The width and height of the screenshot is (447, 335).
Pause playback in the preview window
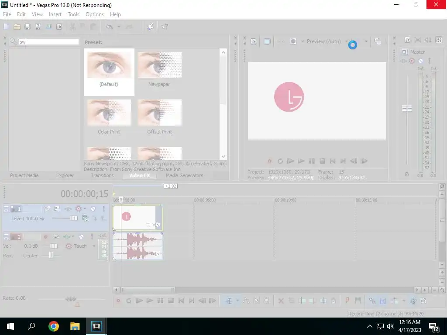click(x=312, y=161)
